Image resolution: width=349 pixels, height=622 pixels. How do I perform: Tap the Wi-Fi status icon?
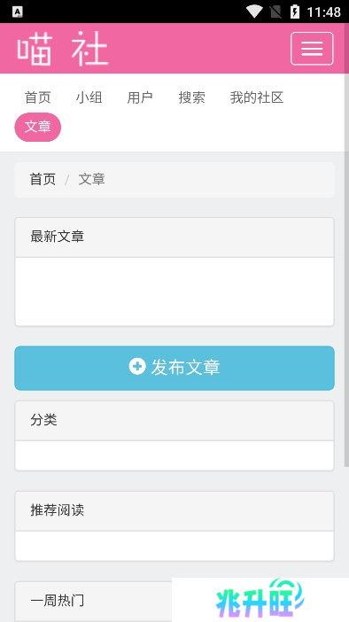tap(254, 12)
